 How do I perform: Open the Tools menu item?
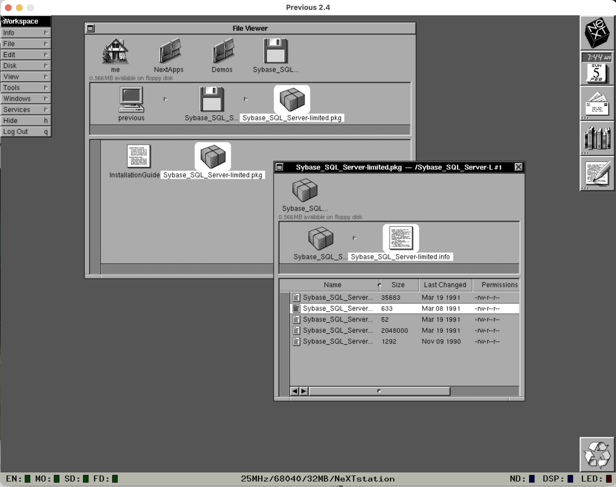(x=26, y=88)
